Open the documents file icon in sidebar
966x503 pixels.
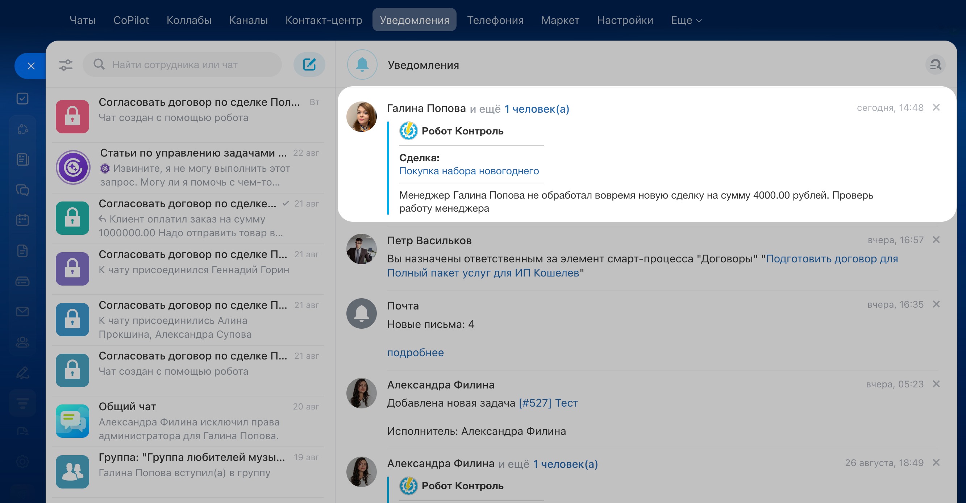pos(22,250)
